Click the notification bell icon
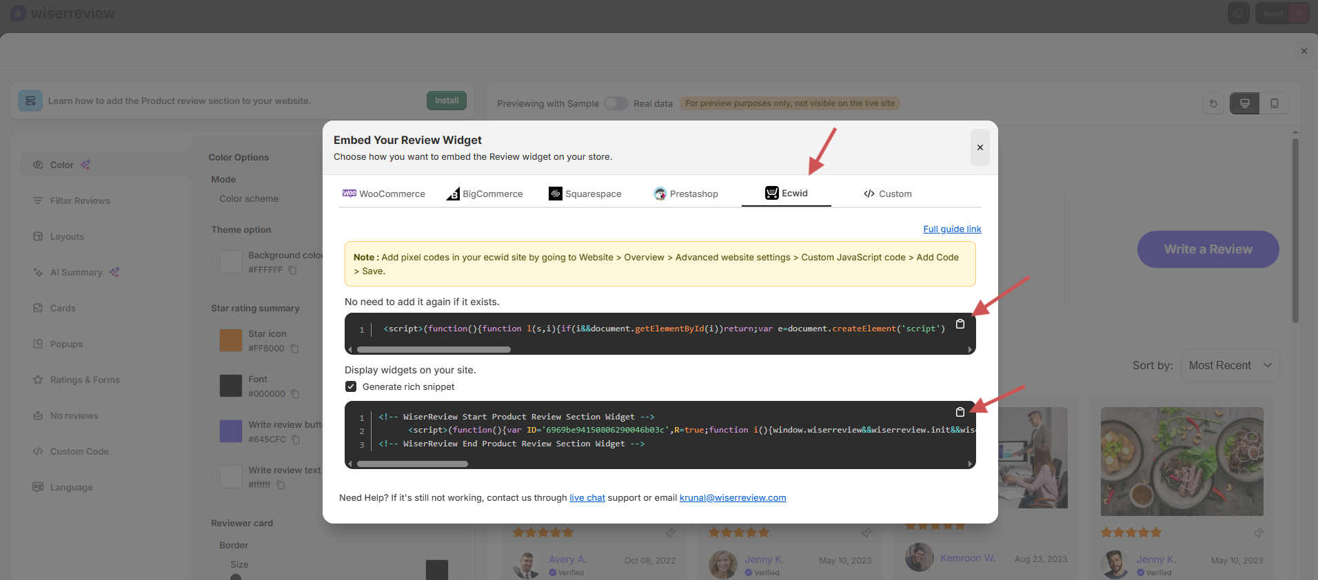 [1238, 13]
